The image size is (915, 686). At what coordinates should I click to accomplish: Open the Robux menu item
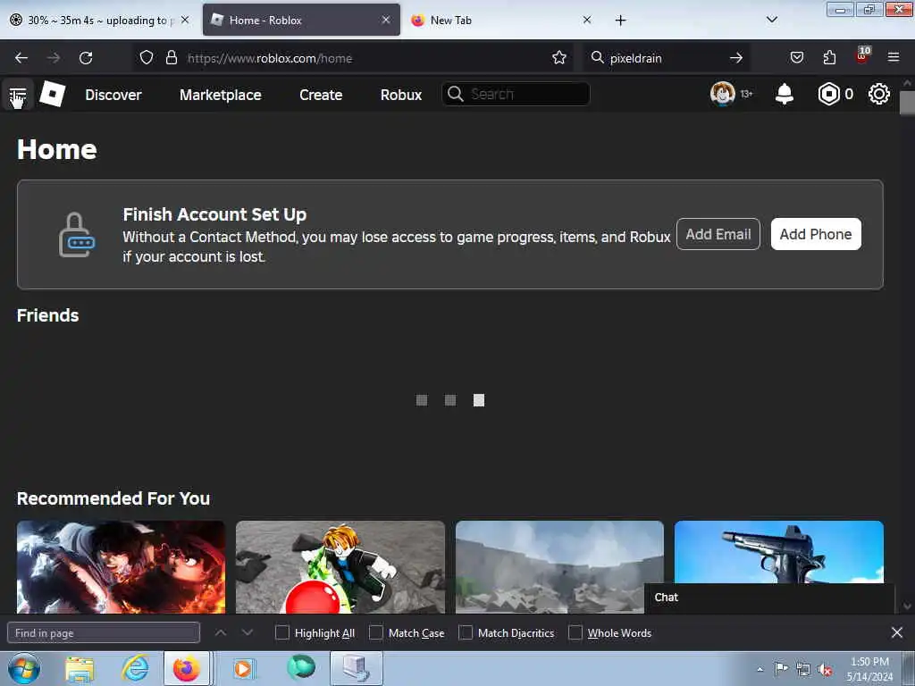(x=401, y=95)
